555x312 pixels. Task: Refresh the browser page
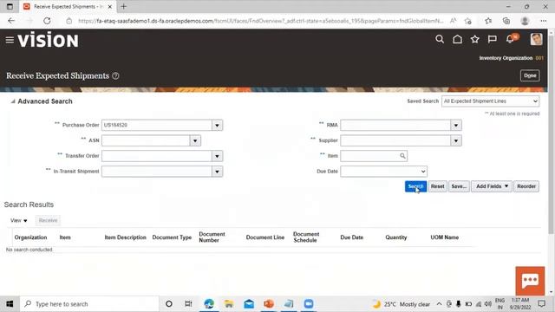coord(47,21)
